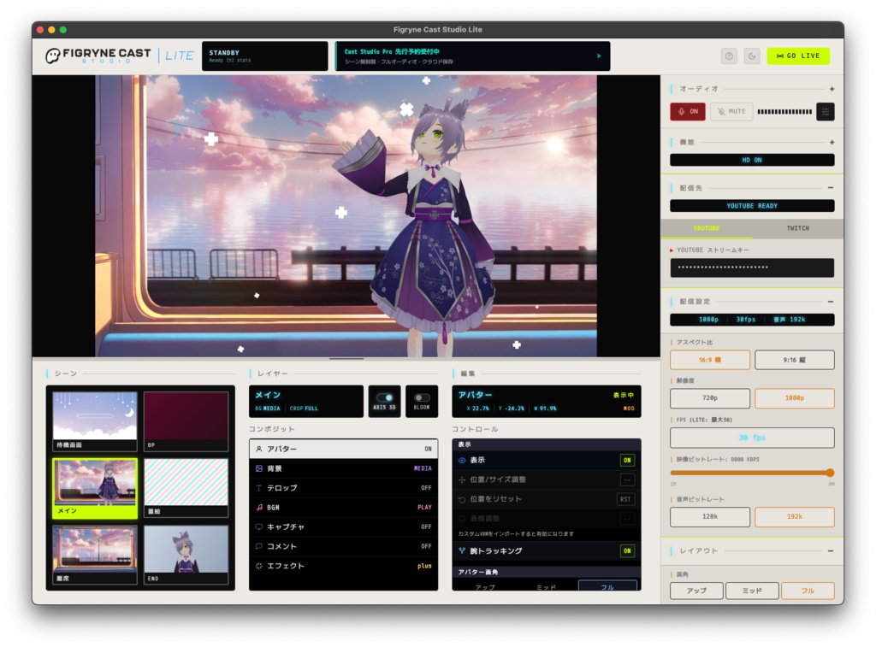Select フル in アバター画角
876x647 pixels.
coord(607,586)
